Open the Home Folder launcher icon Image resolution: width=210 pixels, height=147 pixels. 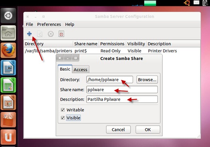click(x=8, y=33)
